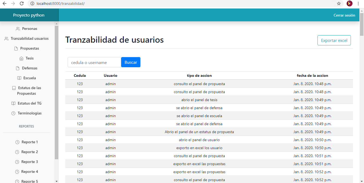Click the 'Tranzabilidad de usuarios' page heading
The image size is (364, 183).
point(114,40)
